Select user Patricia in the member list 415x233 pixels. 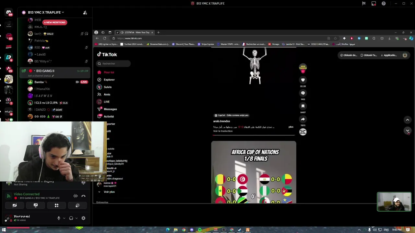40,41
